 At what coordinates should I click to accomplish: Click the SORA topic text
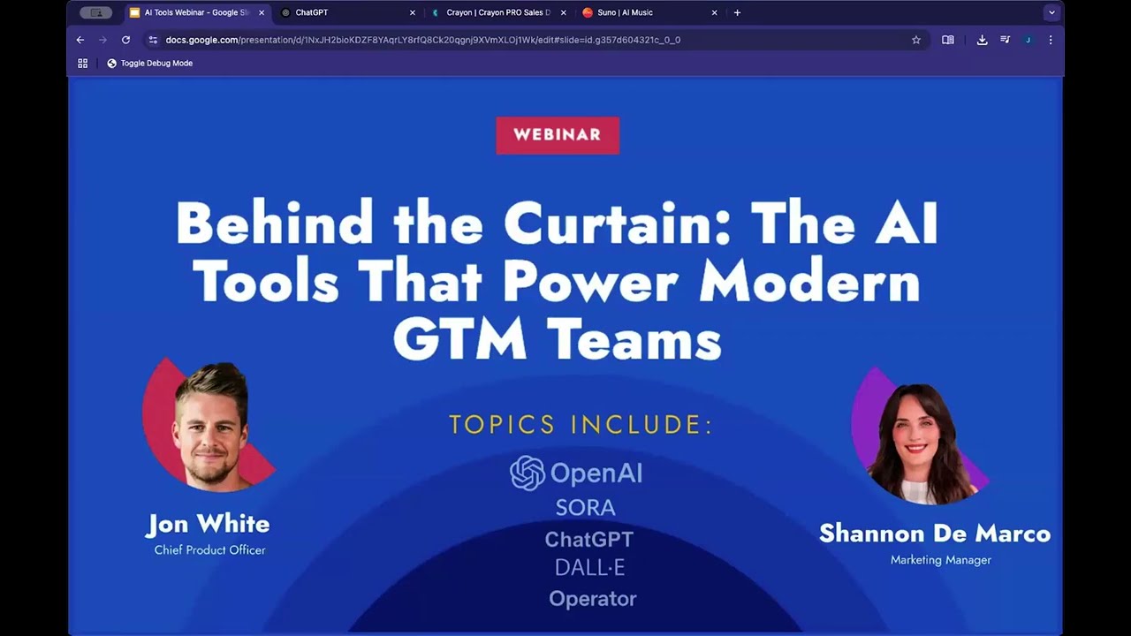(x=585, y=508)
